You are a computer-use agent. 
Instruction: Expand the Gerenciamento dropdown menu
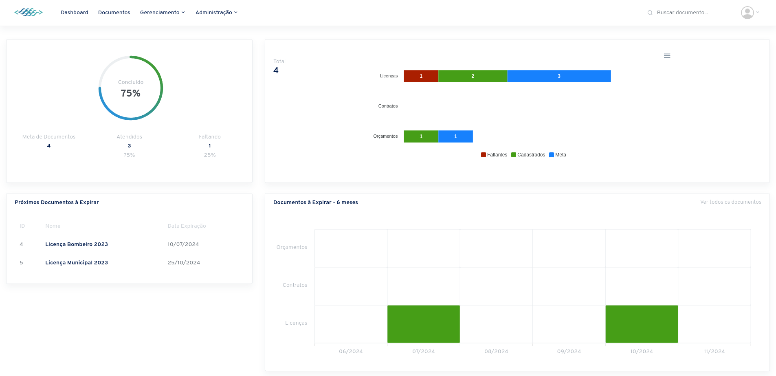tap(162, 13)
